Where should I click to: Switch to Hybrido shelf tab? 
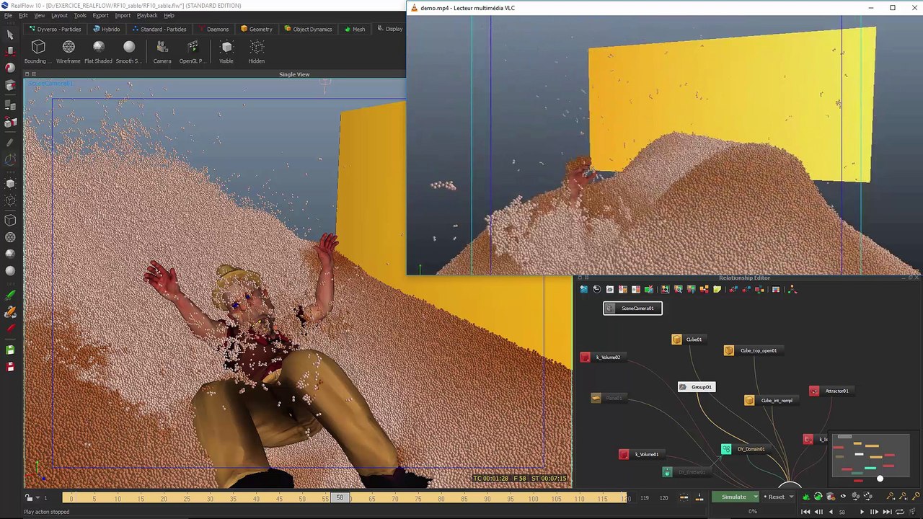(x=107, y=29)
